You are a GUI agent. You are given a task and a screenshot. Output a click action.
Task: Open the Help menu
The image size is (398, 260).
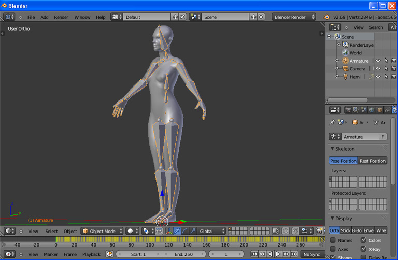[101, 17]
